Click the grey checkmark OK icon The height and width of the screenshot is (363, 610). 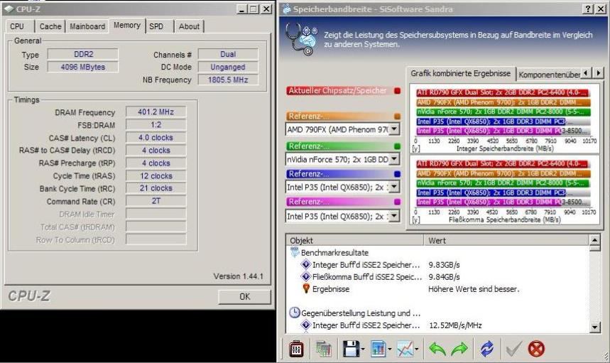pos(513,349)
